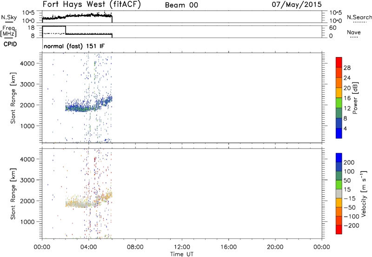Click the 'Slant Range [km]' label of power panel
Screen dimensions: 372x257
pos(13,98)
